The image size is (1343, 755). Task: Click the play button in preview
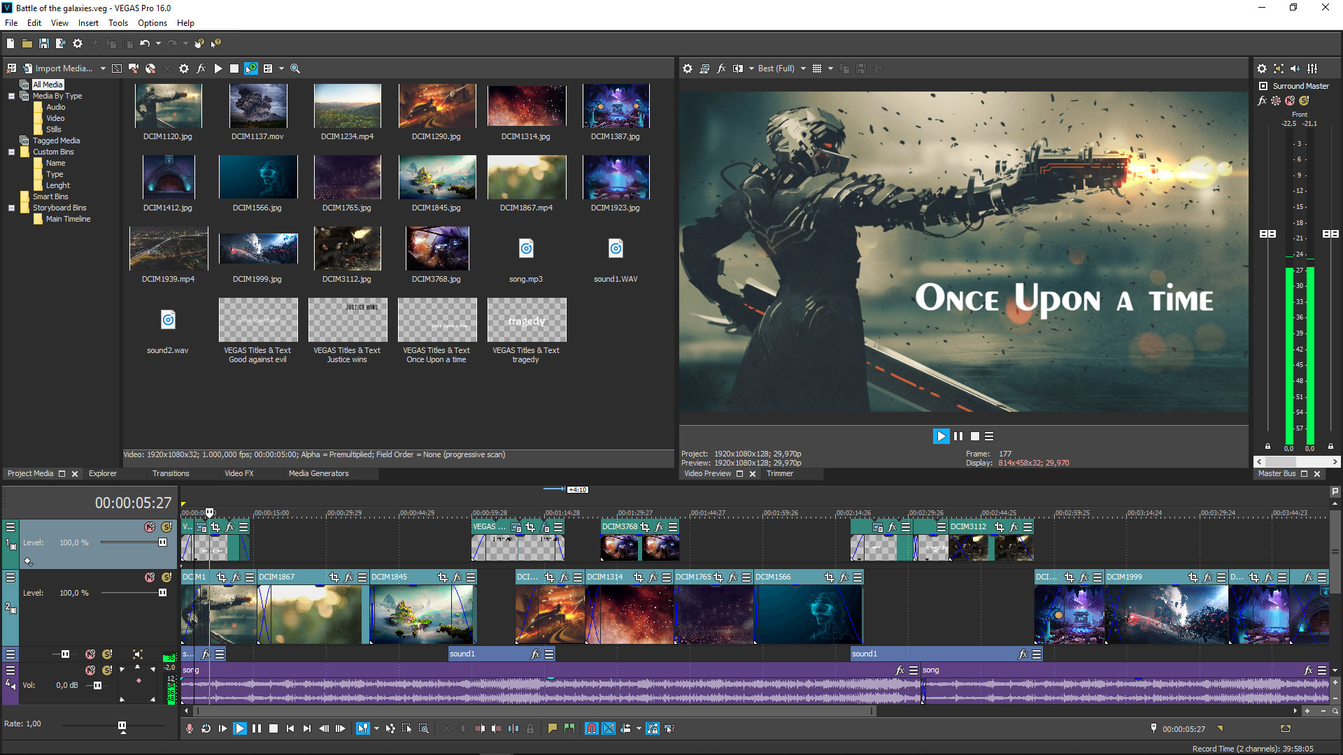[940, 436]
